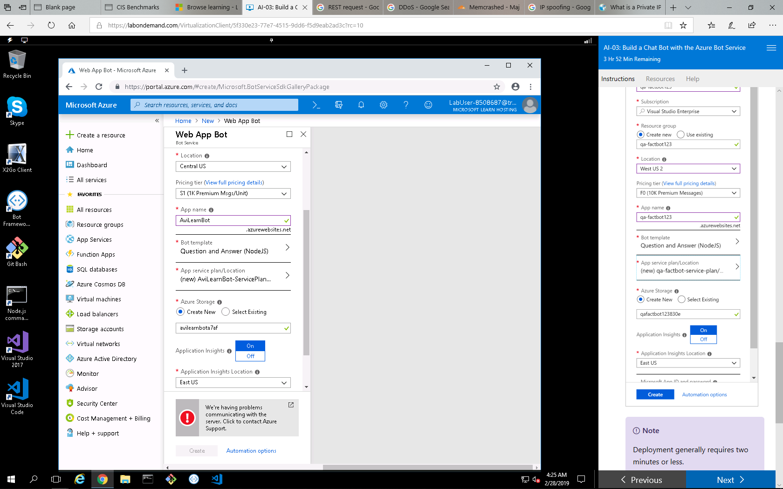Send feedback via the smiley icon
This screenshot has height=489, width=783.
click(428, 105)
